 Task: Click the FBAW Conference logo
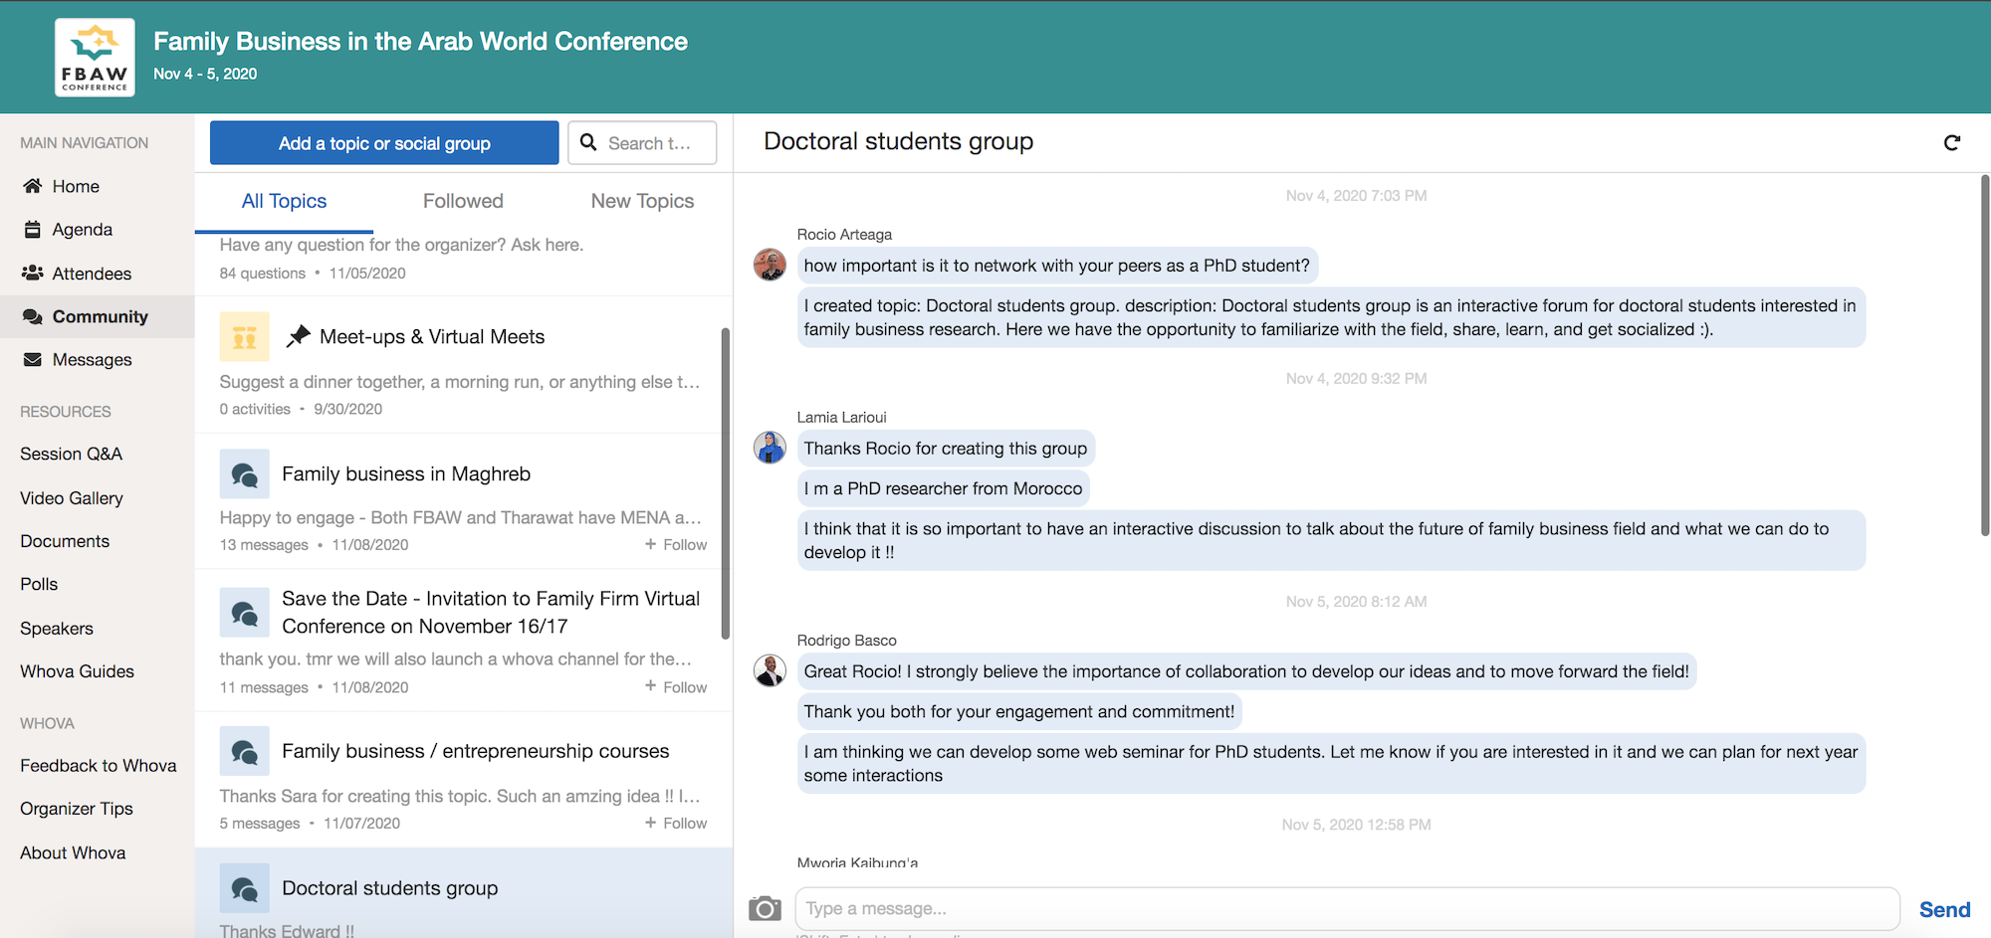95,58
